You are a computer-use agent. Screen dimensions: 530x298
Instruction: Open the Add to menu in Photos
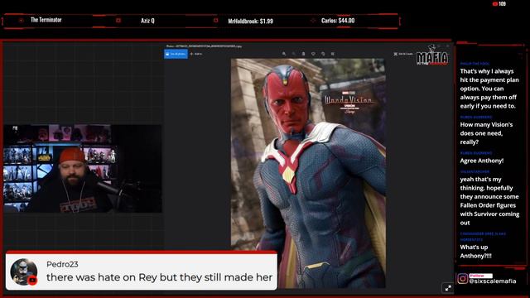point(196,54)
